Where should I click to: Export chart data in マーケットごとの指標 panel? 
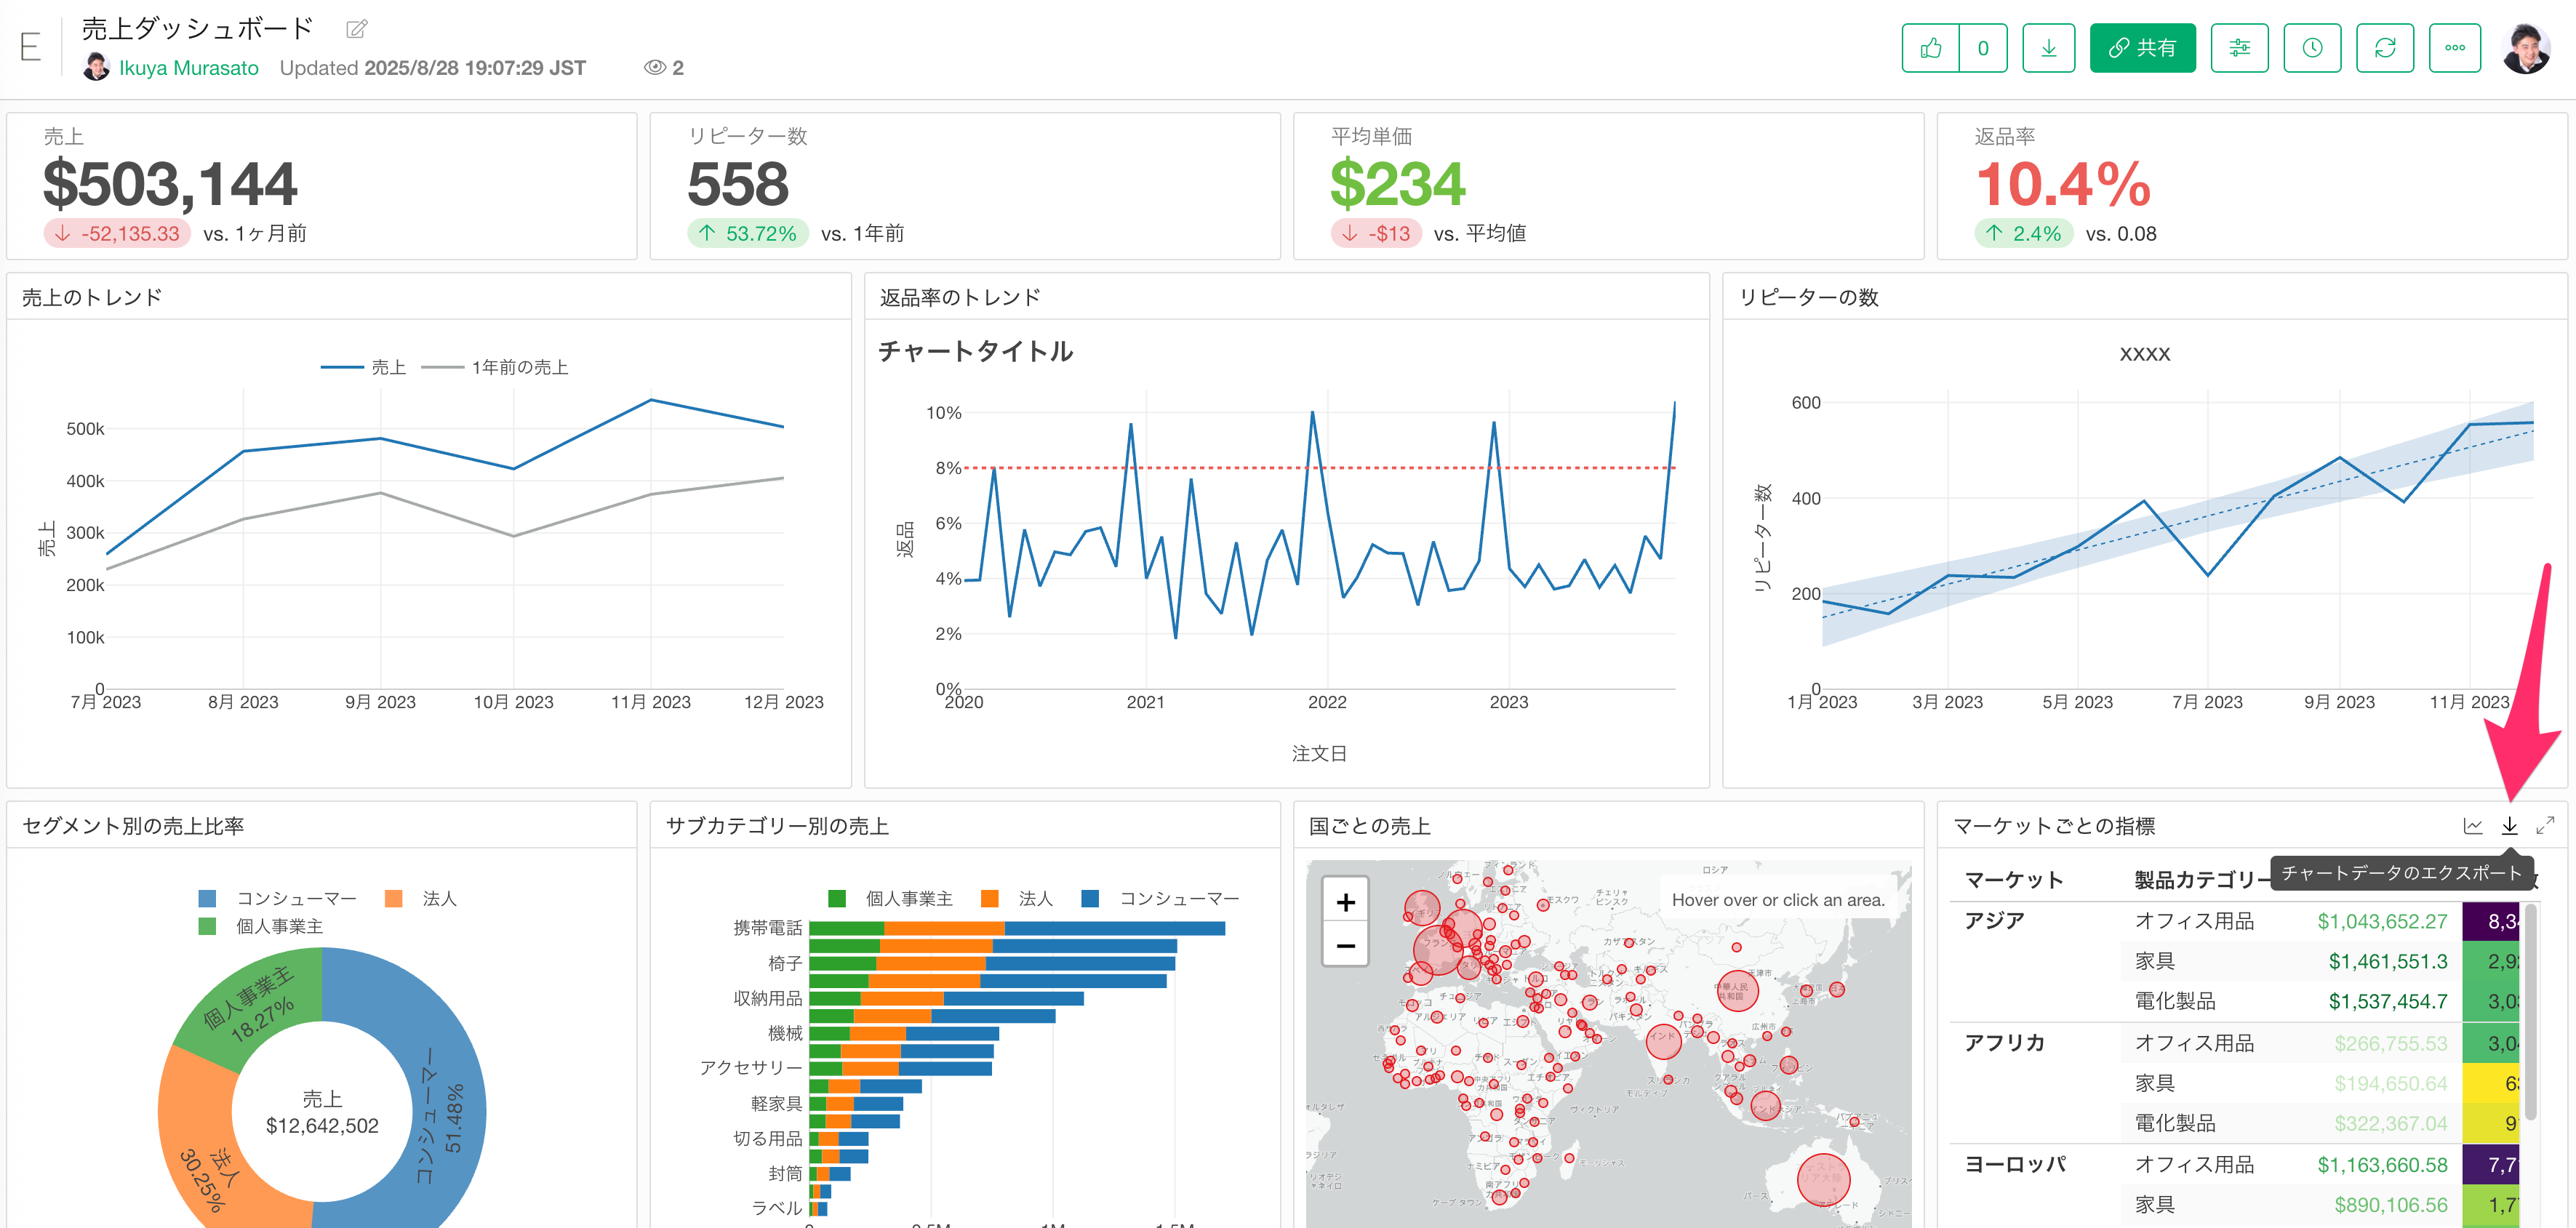pyautogui.click(x=2509, y=825)
